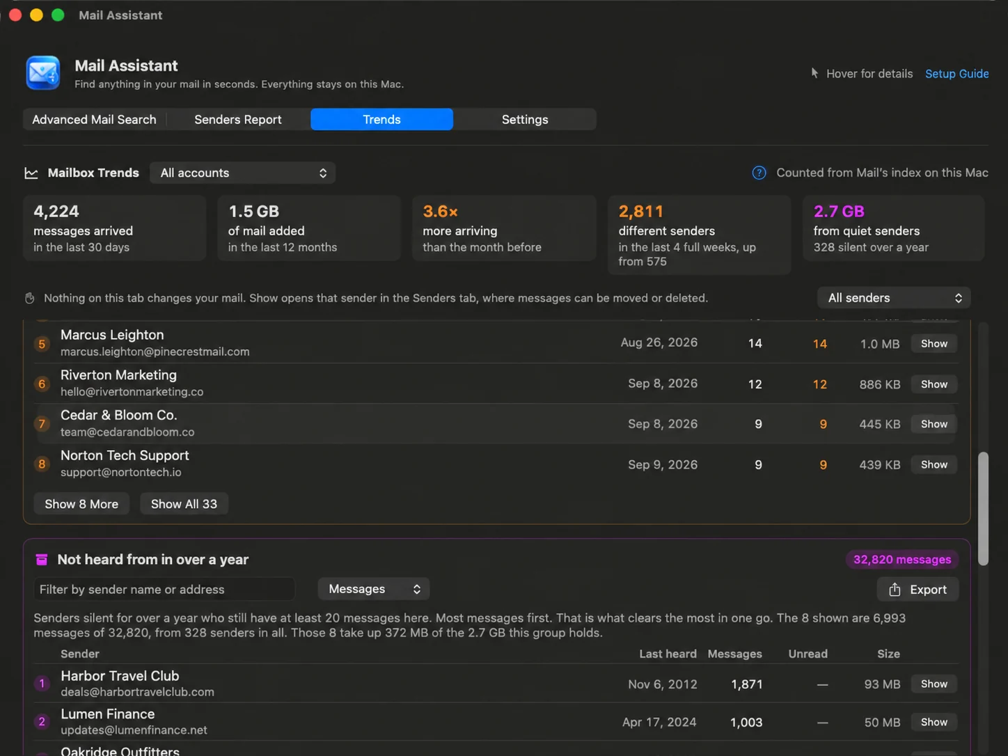Click the Last heard column header

click(x=668, y=654)
